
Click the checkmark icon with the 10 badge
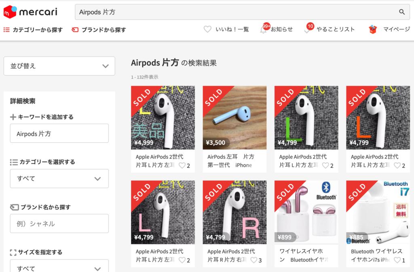[x=307, y=31]
